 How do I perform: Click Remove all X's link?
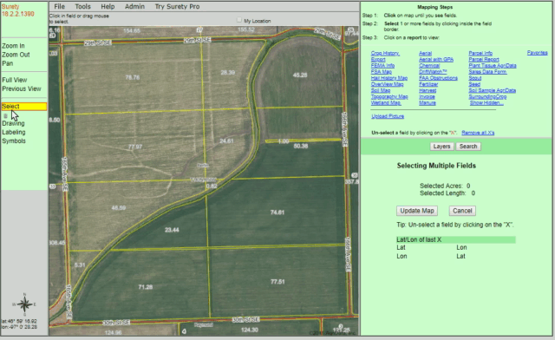478,133
